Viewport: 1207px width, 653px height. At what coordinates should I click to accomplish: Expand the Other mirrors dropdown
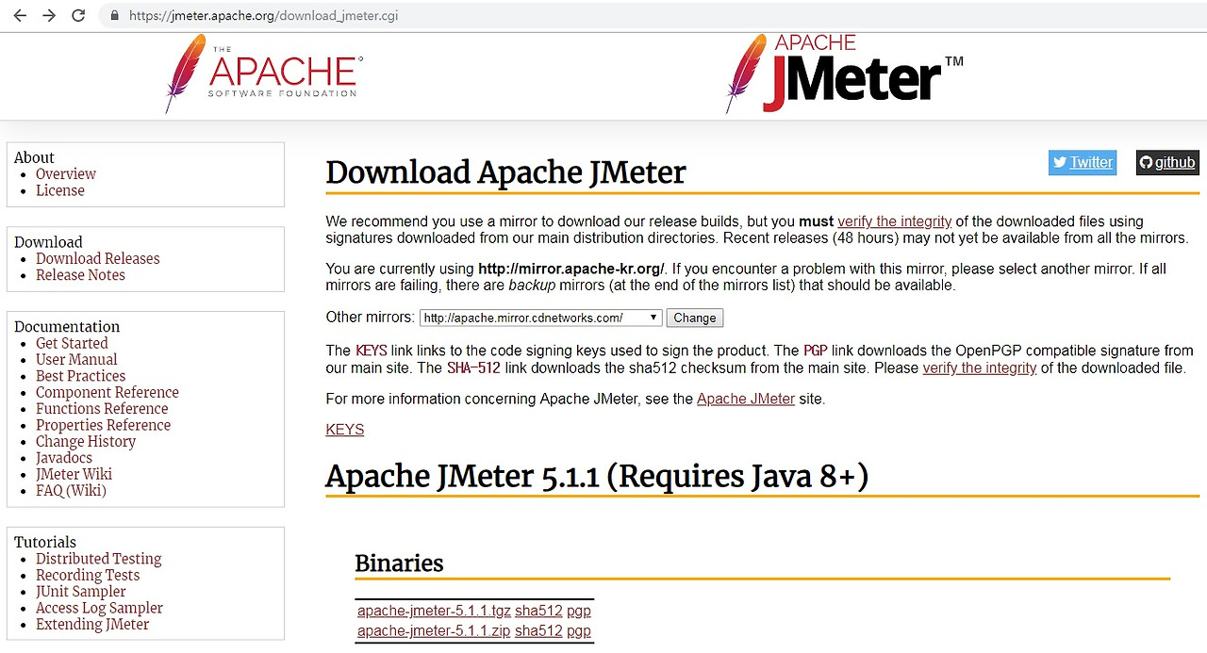[541, 318]
